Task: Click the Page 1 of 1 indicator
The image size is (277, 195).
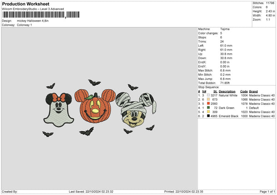Action: click(267, 192)
